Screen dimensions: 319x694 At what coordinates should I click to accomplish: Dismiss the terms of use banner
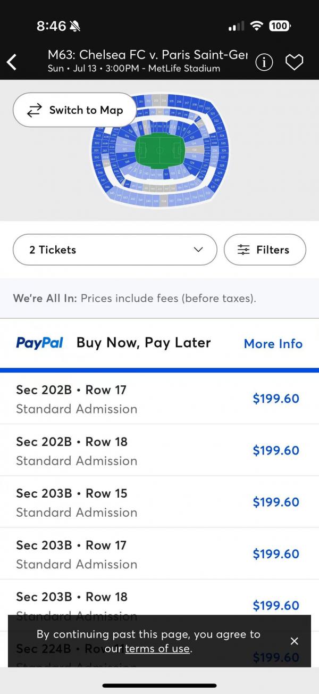click(x=294, y=641)
